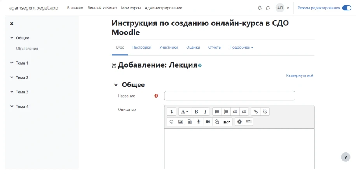The height and width of the screenshot is (175, 361).
Task: Collapse Тема 4 in course index
Action: [x=12, y=107]
